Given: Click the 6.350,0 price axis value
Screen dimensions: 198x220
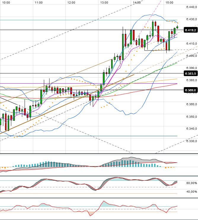Looking at the screenshot, I should [x=191, y=117].
